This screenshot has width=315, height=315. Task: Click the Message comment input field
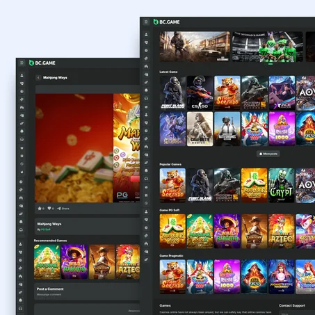pyautogui.click(x=49, y=295)
